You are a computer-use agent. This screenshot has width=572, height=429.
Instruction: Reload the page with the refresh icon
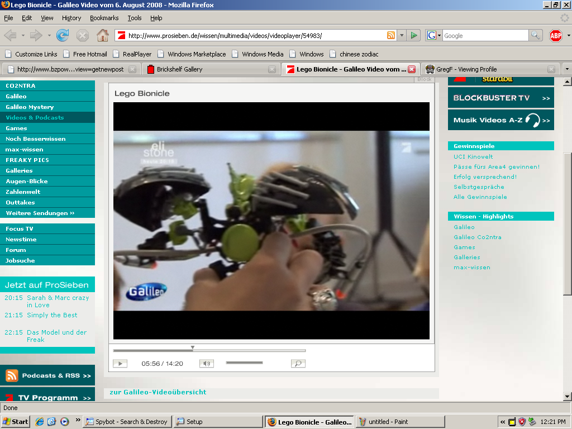tap(63, 35)
